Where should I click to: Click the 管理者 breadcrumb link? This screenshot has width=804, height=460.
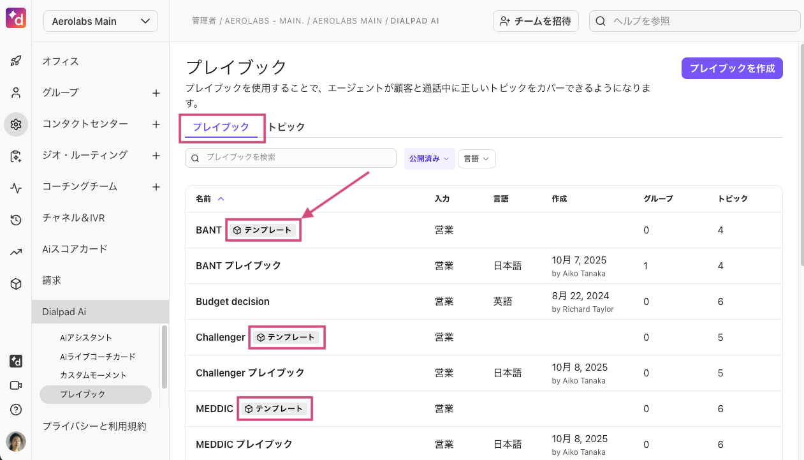(x=203, y=21)
